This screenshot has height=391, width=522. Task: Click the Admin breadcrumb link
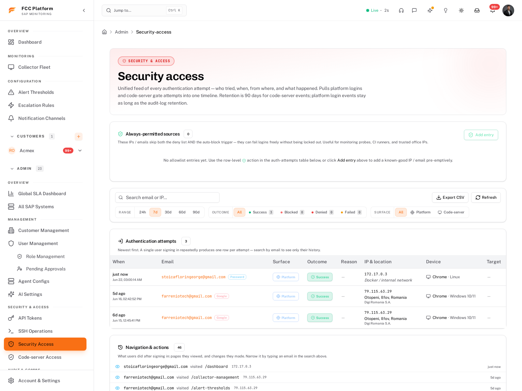[x=121, y=32]
